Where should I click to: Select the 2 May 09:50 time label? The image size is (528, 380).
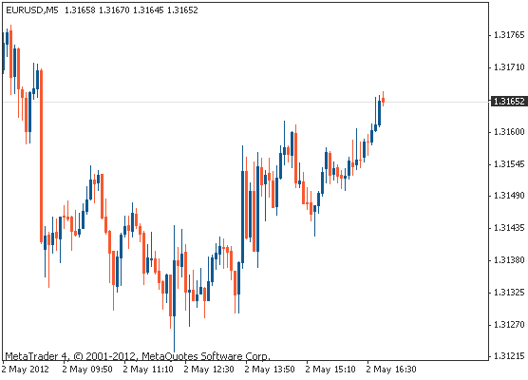[x=87, y=370]
